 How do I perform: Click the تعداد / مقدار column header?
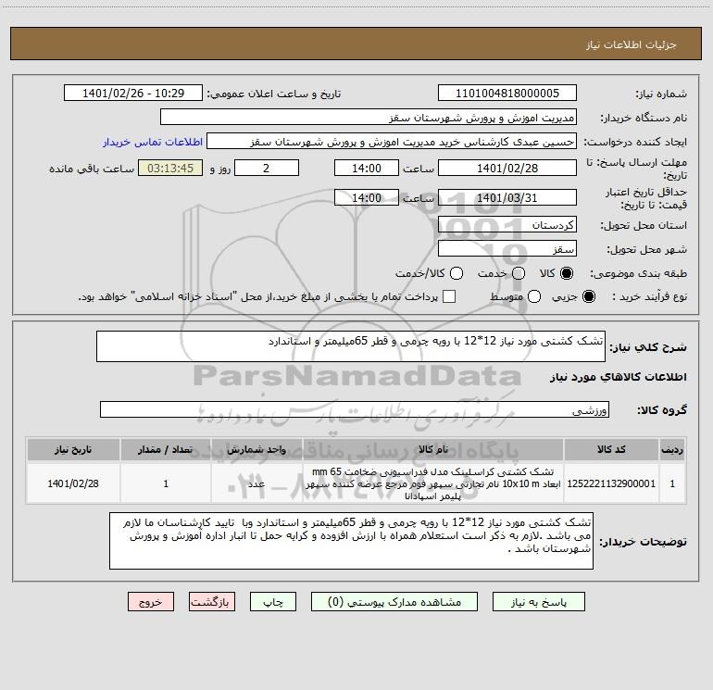[x=166, y=450]
